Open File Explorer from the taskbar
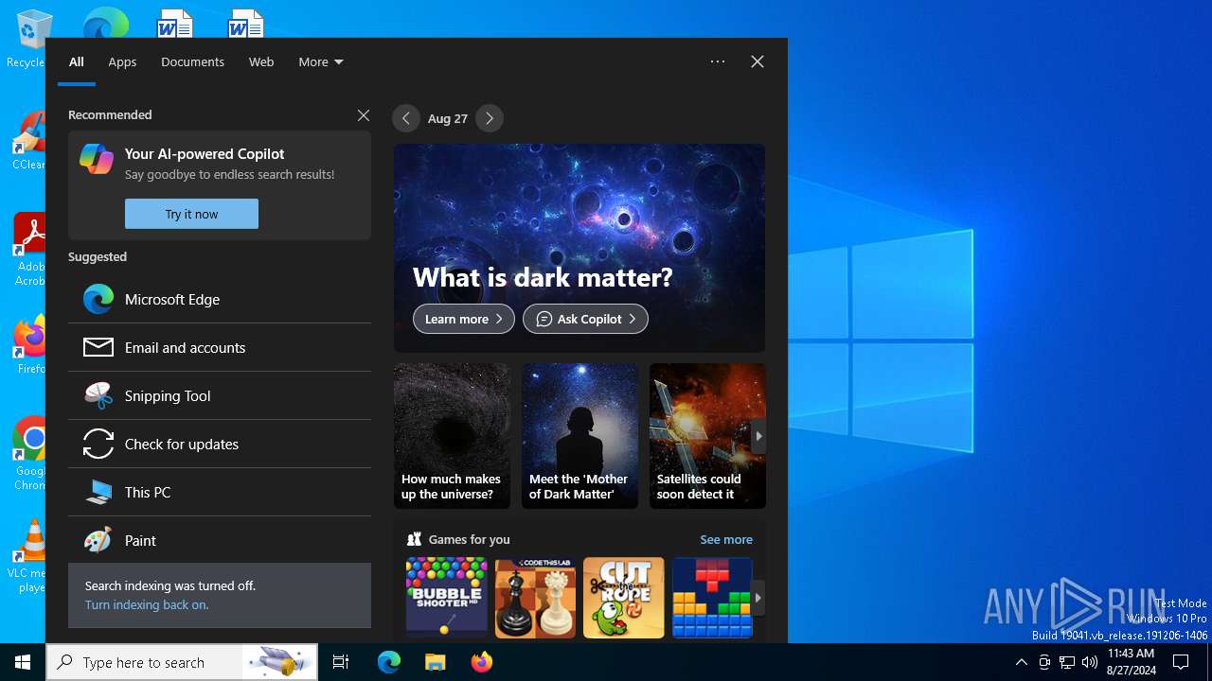The width and height of the screenshot is (1212, 681). point(435,662)
